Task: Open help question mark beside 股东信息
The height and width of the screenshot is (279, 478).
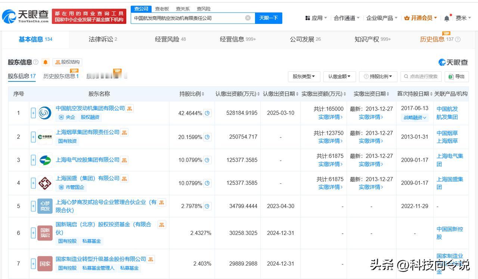Action: pos(36,62)
